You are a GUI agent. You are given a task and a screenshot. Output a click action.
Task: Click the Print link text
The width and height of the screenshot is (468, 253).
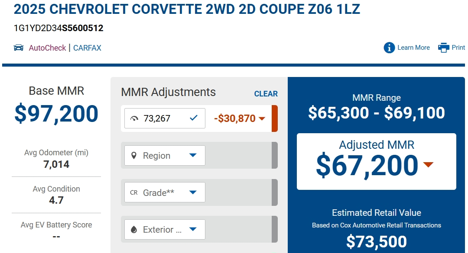click(x=458, y=48)
